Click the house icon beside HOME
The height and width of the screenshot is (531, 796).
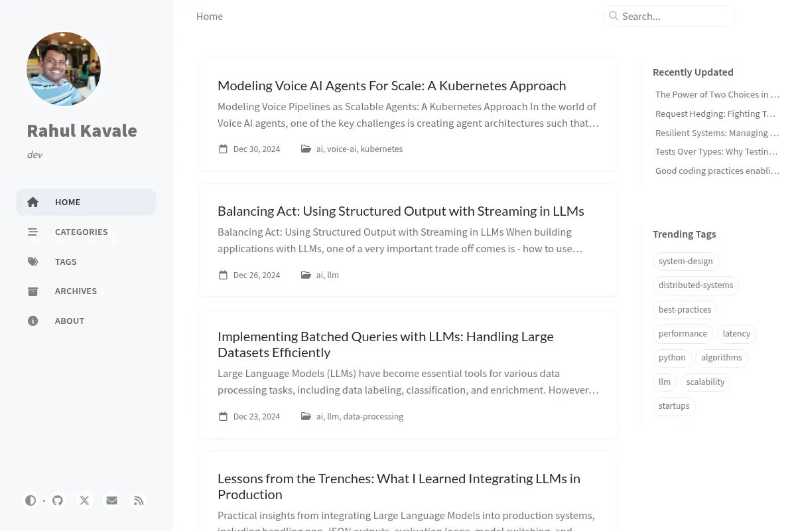(x=33, y=202)
